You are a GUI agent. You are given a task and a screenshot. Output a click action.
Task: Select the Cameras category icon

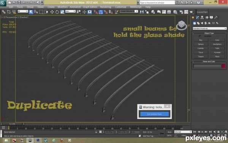pyautogui.click(x=206, y=23)
